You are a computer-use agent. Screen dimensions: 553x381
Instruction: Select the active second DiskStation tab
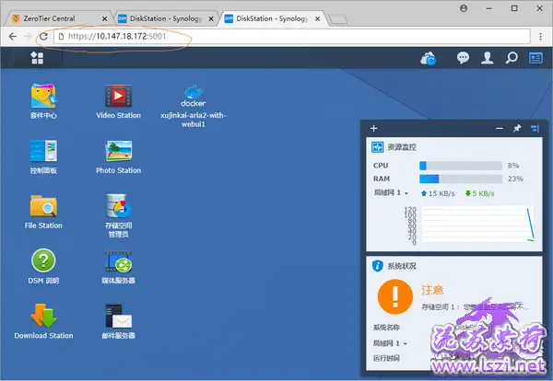pos(270,18)
